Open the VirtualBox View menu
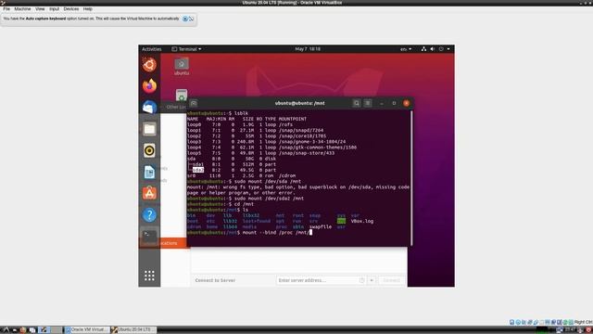This screenshot has width=593, height=334. pyautogui.click(x=40, y=8)
